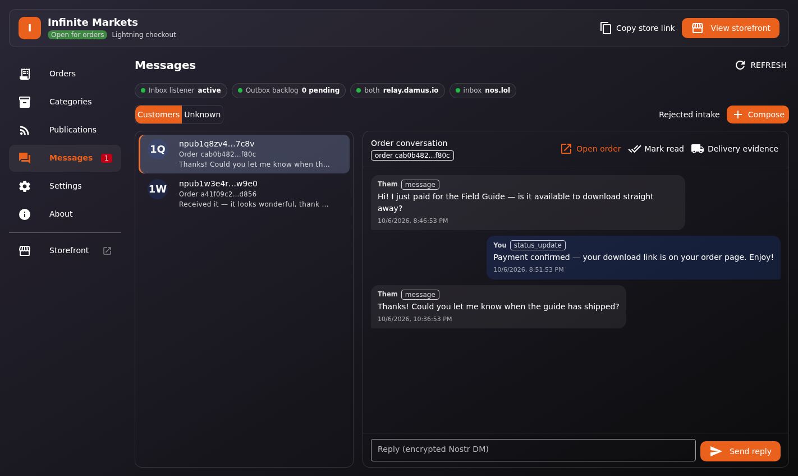
Task: Click the orange Infinite Markets logo tile
Action: 30,28
